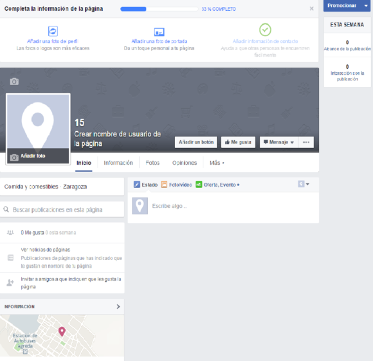Viewport: 373px width, 361px height.
Task: Select the Foto/vídeo composer option
Action: pos(176,185)
